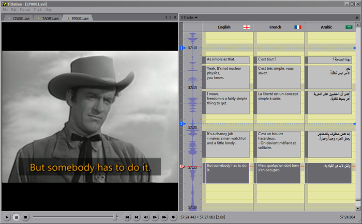Click blue timeline marker 1

point(182,48)
